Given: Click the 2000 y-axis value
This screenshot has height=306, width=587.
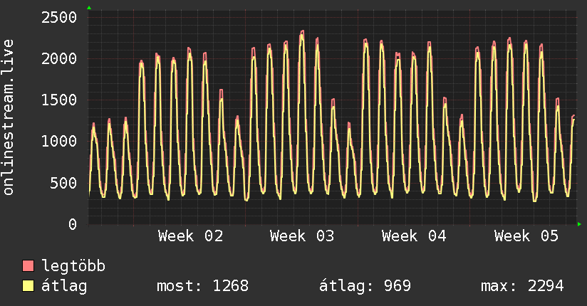Looking at the screenshot, I should [x=59, y=58].
